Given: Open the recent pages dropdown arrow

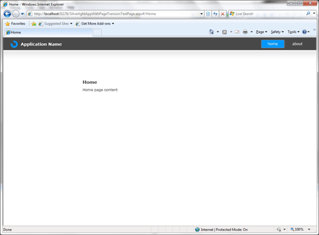Looking at the screenshot, I should point(22,14).
